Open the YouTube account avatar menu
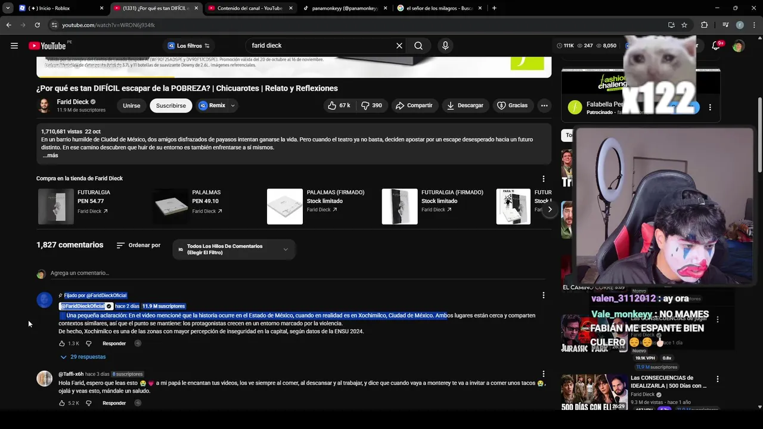 tap(739, 46)
